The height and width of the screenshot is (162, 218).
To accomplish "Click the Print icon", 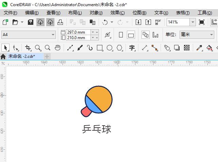I will tap(60, 22).
